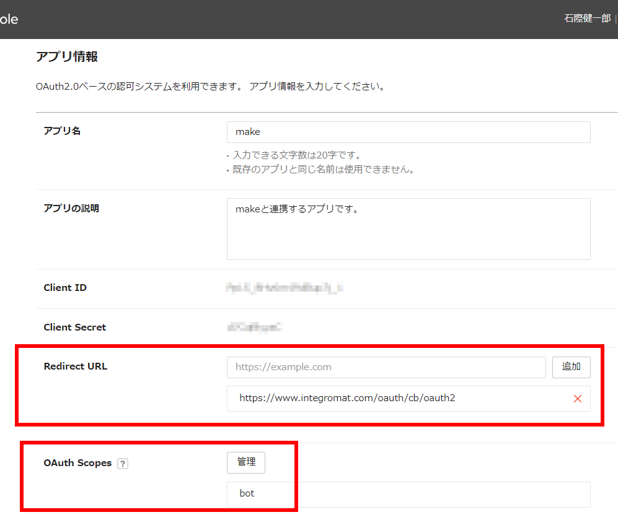The image size is (618, 520).
Task: Select the bot scope button
Action: [246, 493]
